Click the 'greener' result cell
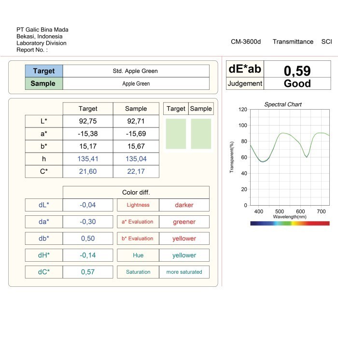 184,222
